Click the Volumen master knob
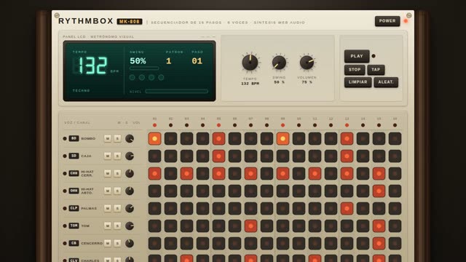This screenshot has height=262, width=466. pos(307,63)
